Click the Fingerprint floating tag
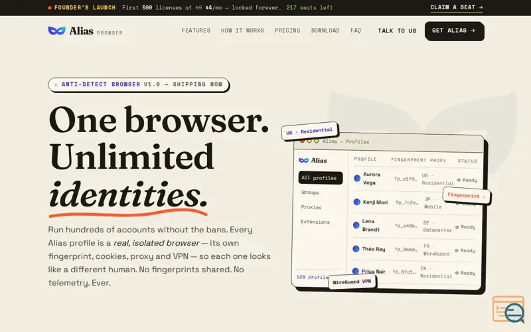Image resolution: width=531 pixels, height=332 pixels. (467, 195)
